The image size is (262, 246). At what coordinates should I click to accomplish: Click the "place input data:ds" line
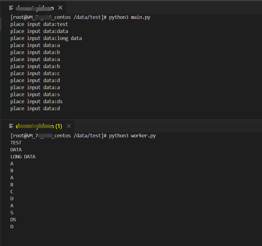tap(36, 102)
